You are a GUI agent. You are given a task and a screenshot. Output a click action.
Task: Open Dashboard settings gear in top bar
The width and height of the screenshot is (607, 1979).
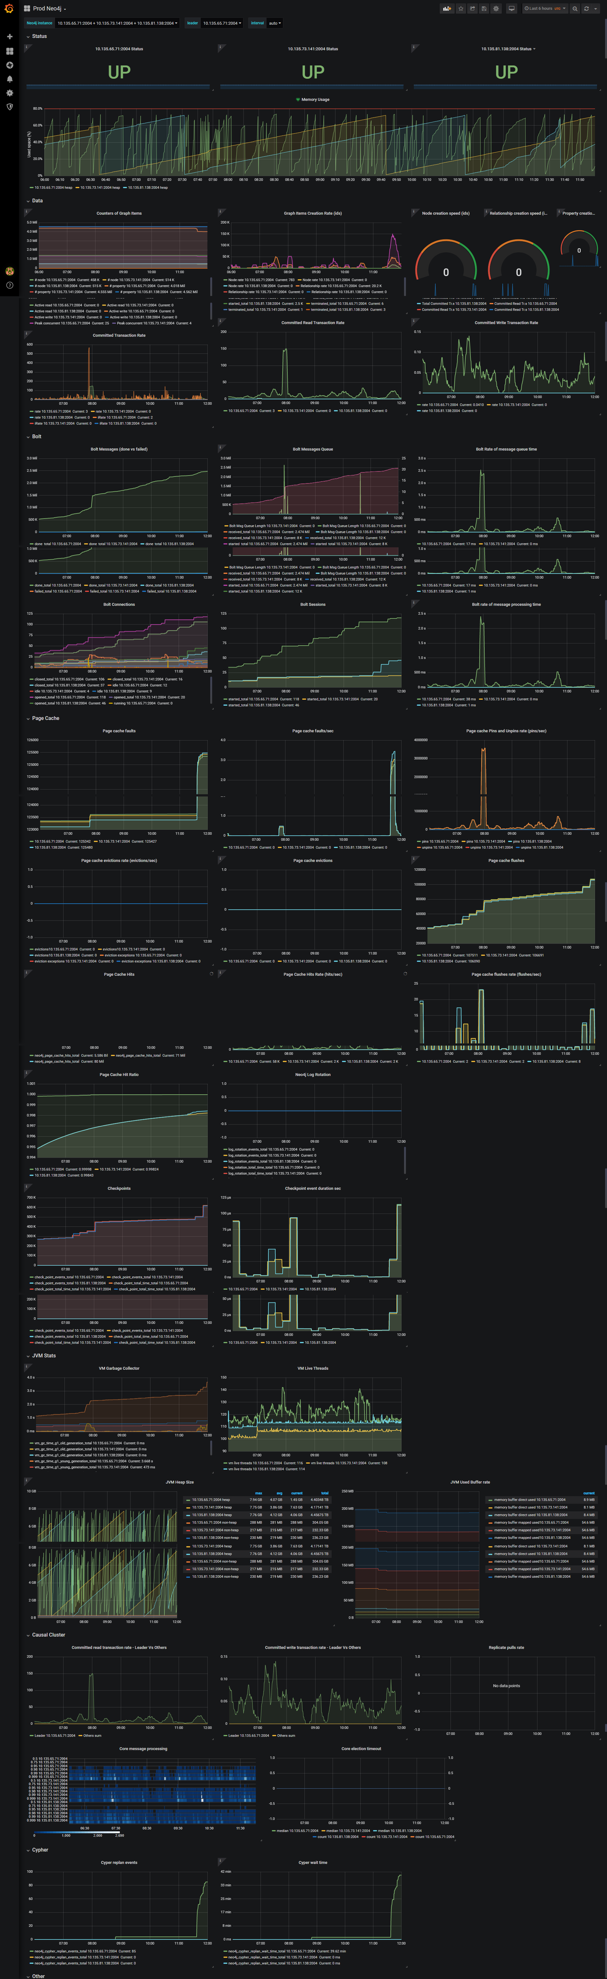(x=496, y=9)
